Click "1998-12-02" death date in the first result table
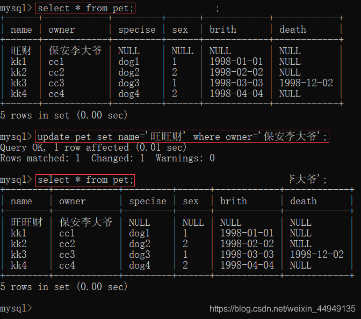The height and width of the screenshot is (319, 361). [x=306, y=83]
